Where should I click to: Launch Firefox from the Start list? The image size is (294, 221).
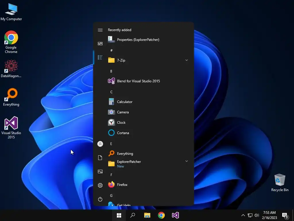click(148, 184)
